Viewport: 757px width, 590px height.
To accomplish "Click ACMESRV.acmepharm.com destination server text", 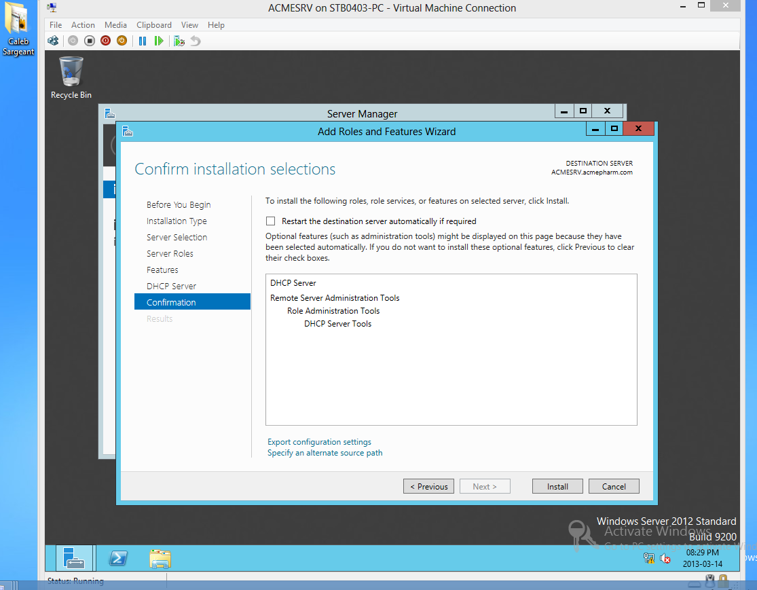I will 592,172.
